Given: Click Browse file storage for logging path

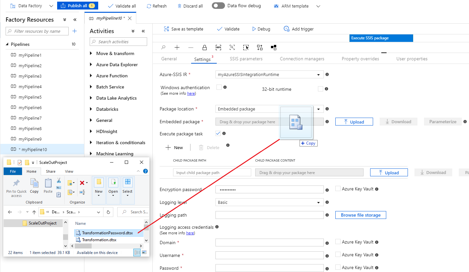Looking at the screenshot, I should coord(360,215).
